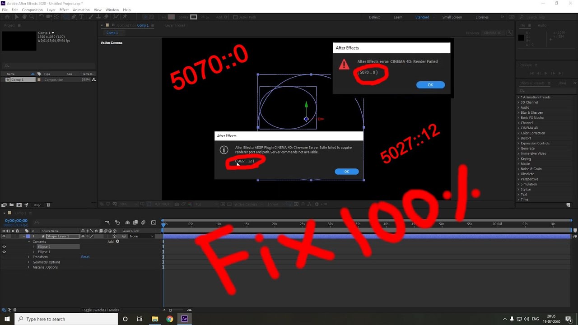
Task: Expand the CINEMA 4D effects category
Action: 518,128
